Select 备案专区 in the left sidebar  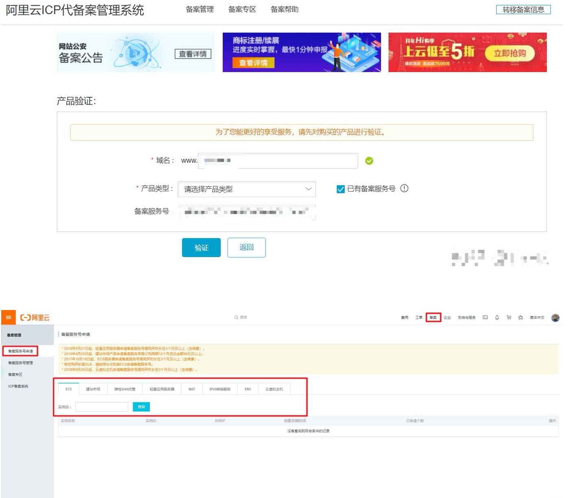[x=15, y=374]
